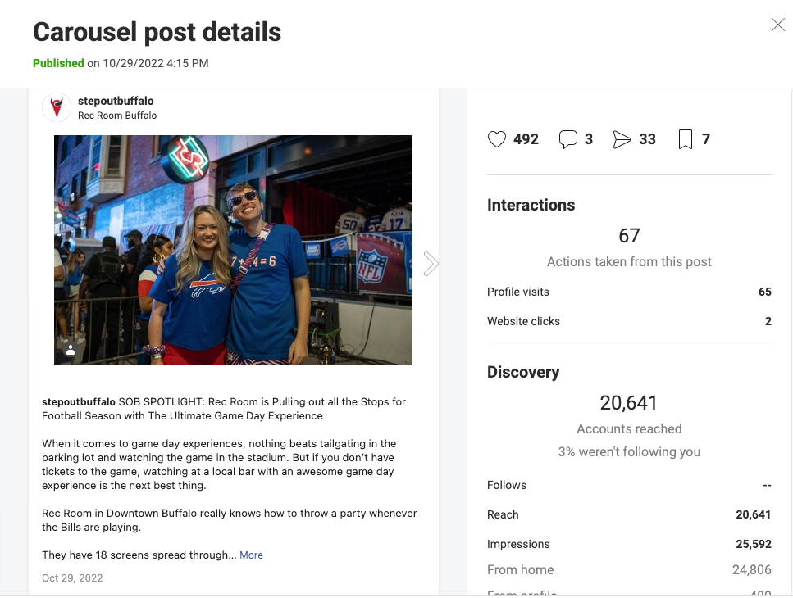Click the shares paper plane icon

(x=622, y=139)
